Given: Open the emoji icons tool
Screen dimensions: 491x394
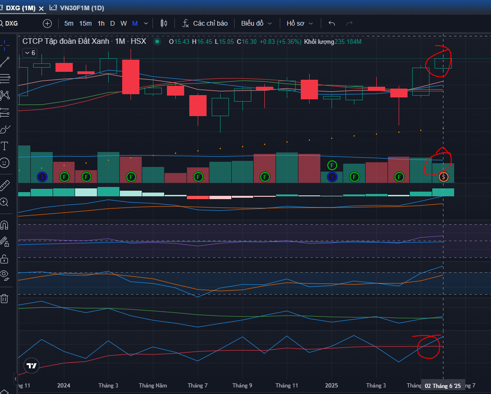Looking at the screenshot, I should 4,163.
